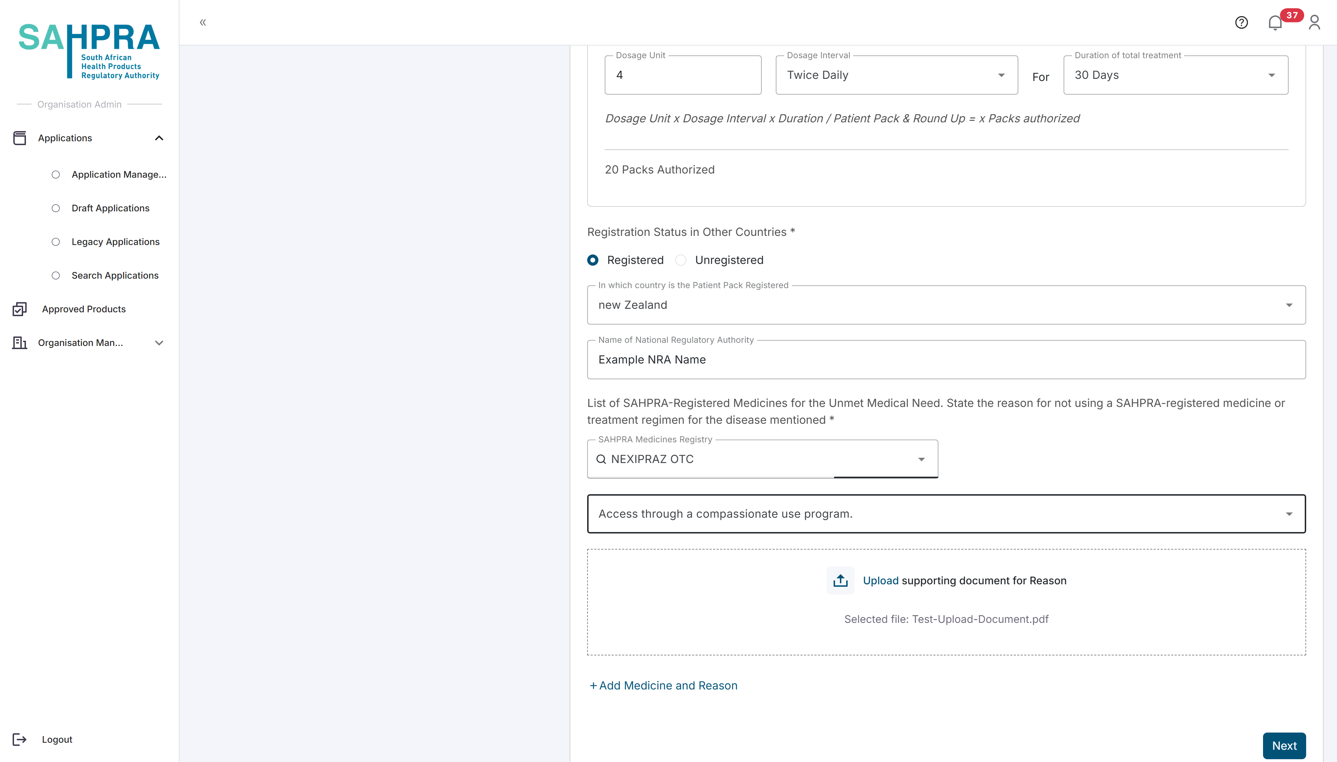Open Search Applications menu item

pyautogui.click(x=115, y=275)
